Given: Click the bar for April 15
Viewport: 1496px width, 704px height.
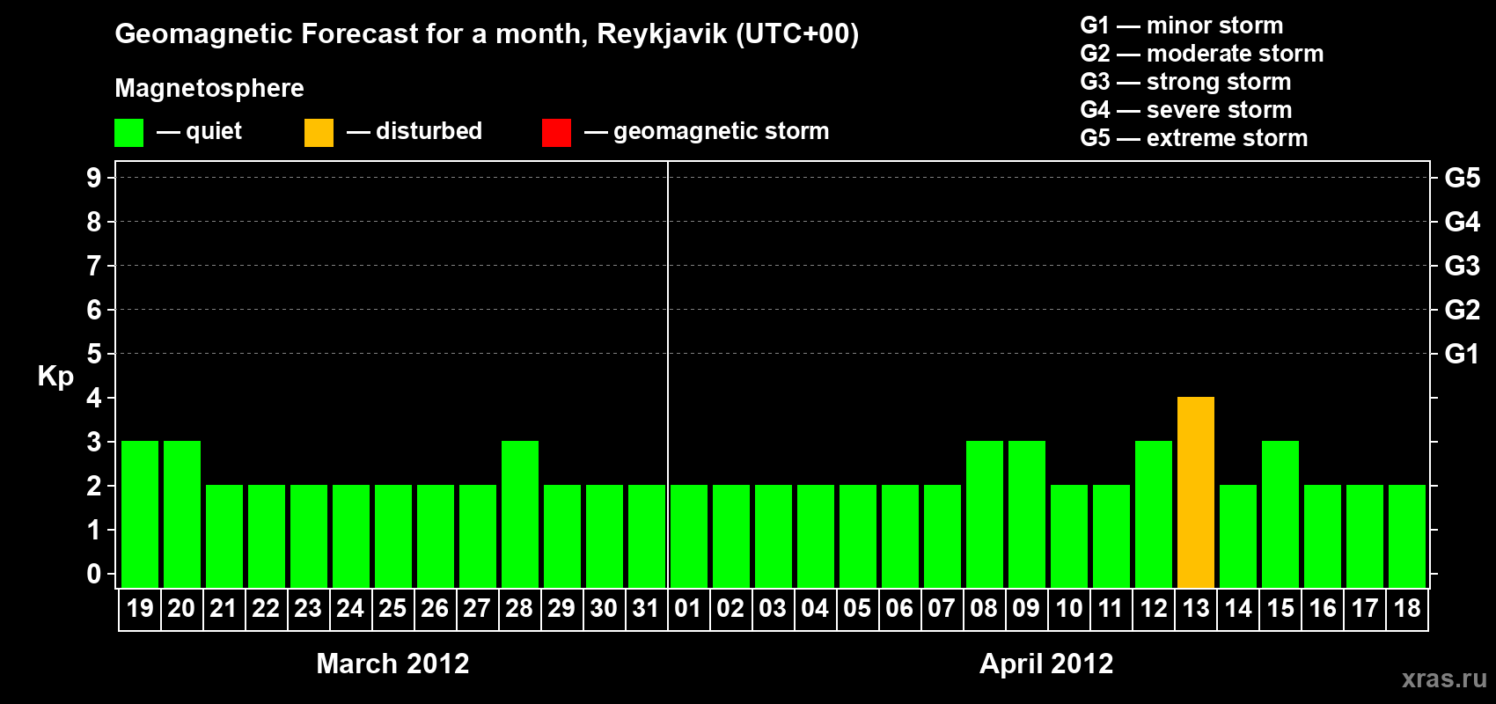Looking at the screenshot, I should (x=1280, y=514).
